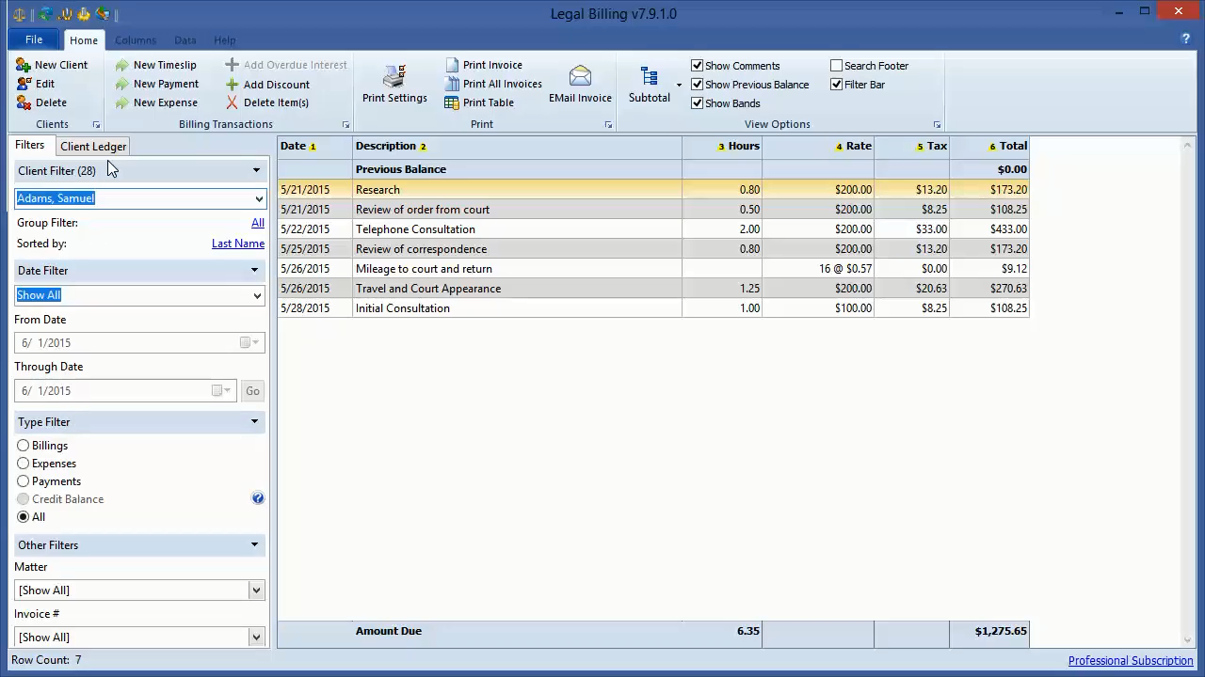Click the Delete Item(s) X icon
This screenshot has height=677, width=1205.
pyautogui.click(x=232, y=102)
